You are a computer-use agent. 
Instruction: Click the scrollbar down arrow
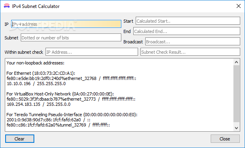(236, 128)
